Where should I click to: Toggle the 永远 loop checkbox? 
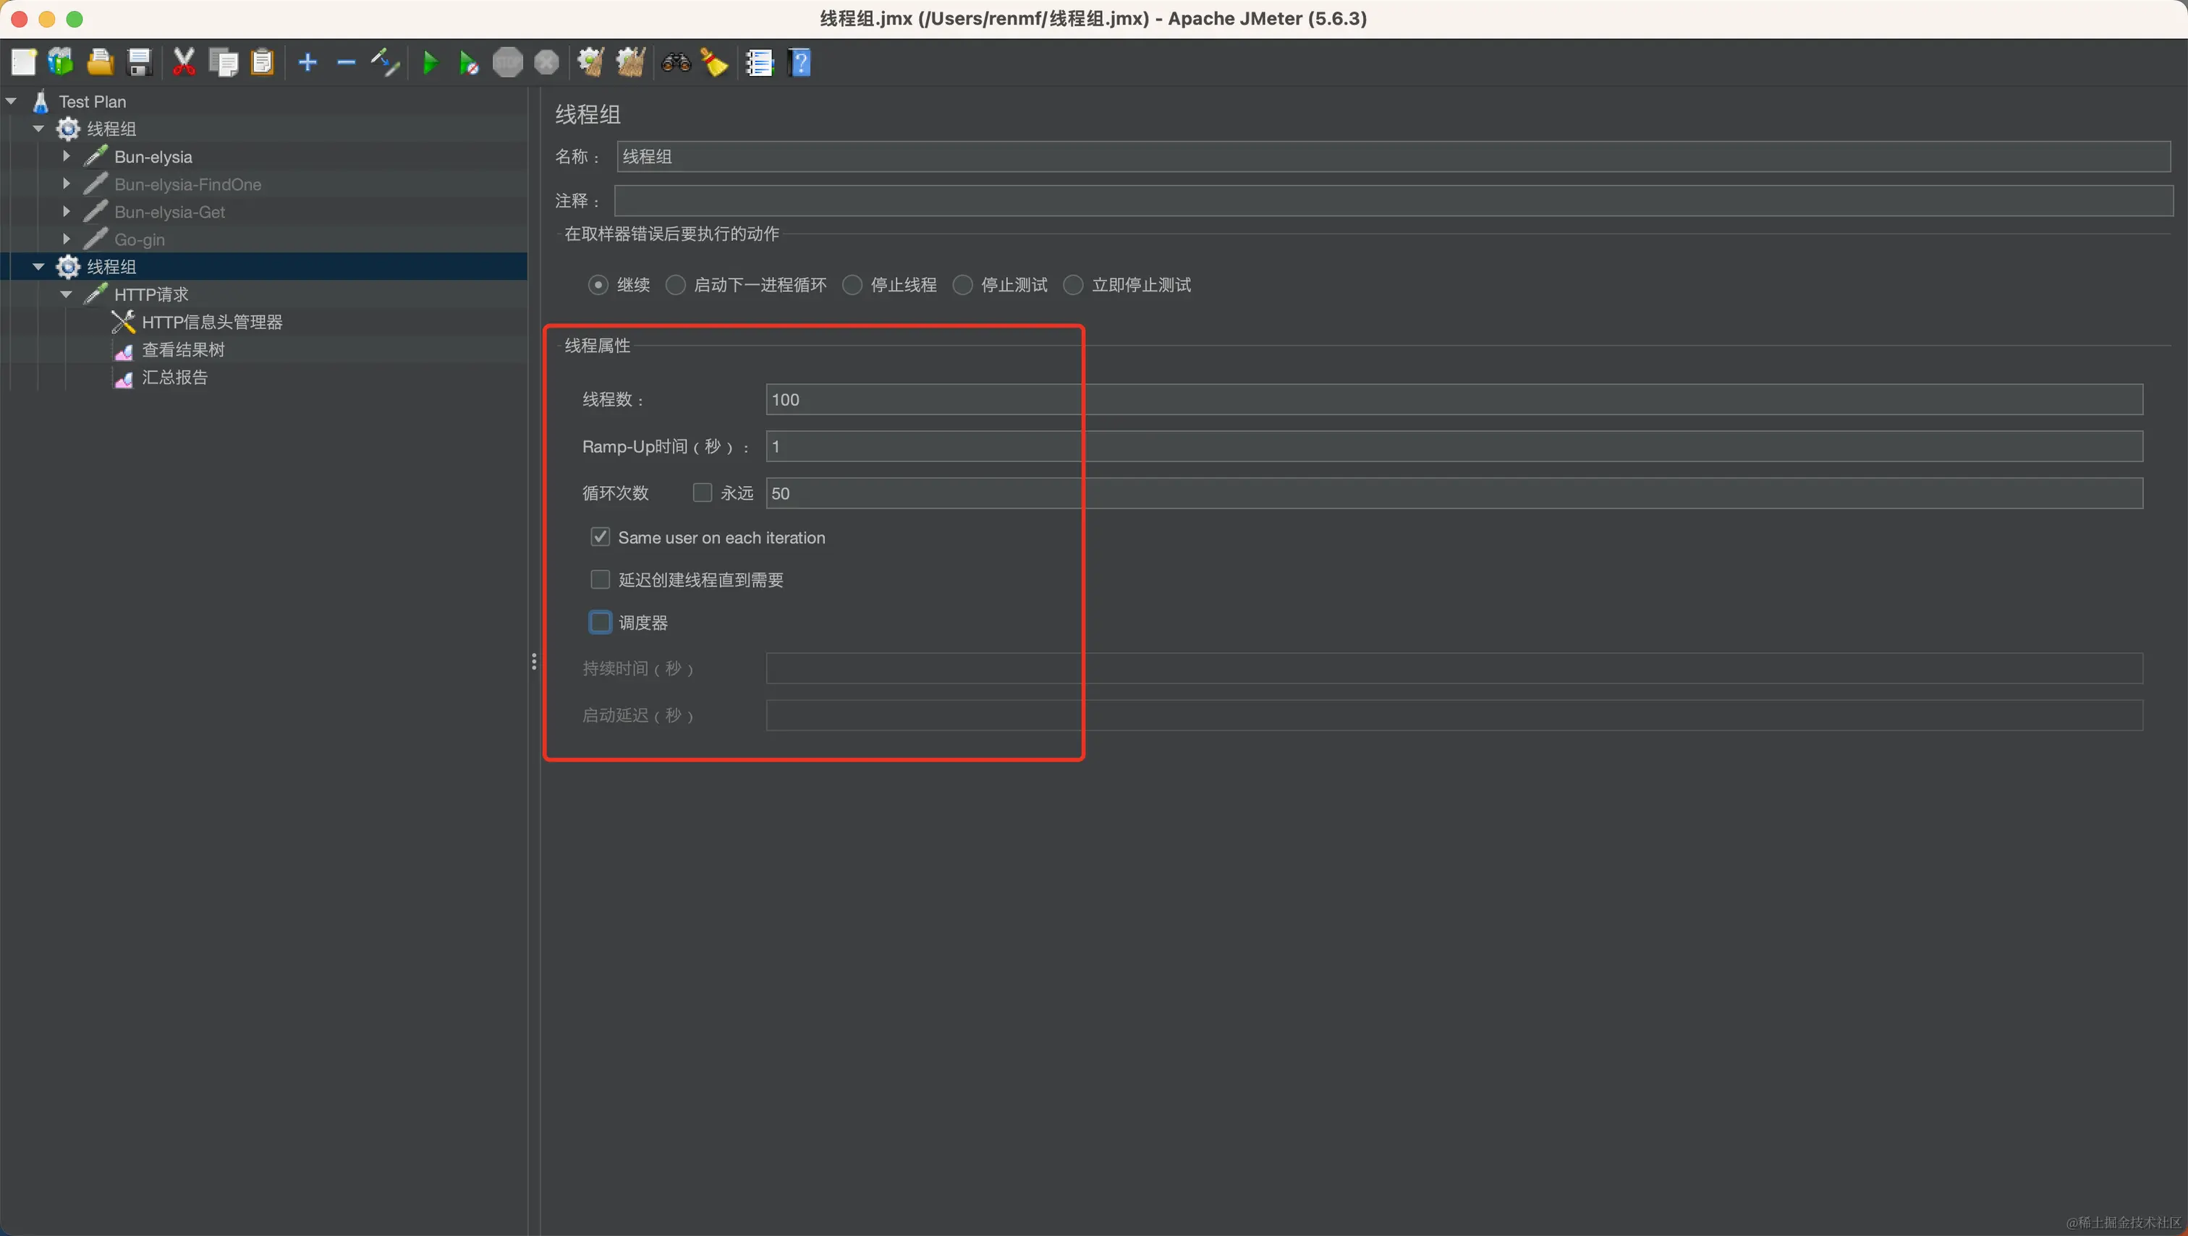coord(703,493)
